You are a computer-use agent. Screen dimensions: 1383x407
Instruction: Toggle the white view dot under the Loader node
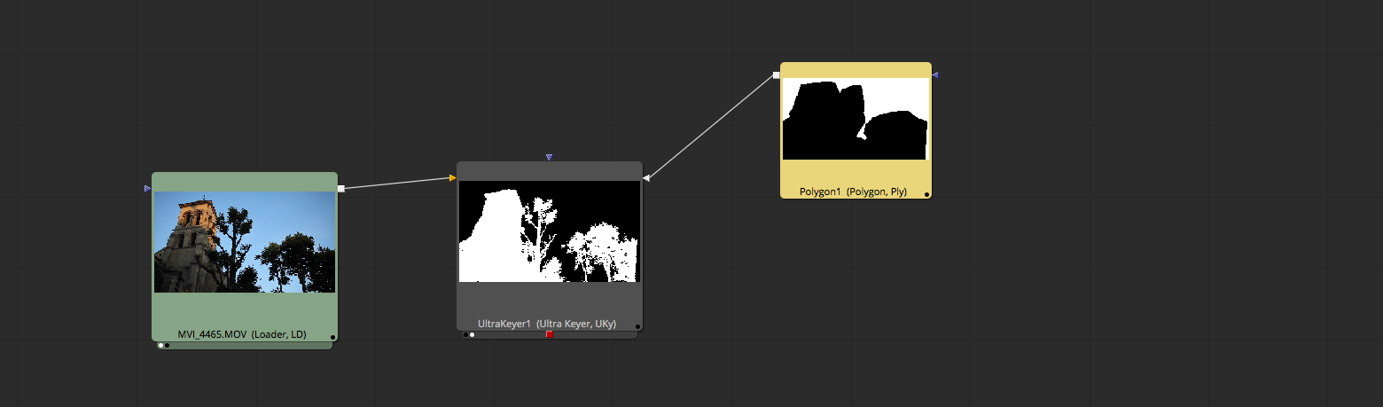(x=160, y=346)
